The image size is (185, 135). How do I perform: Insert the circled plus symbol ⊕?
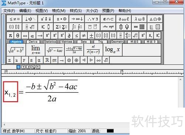tap(77, 60)
